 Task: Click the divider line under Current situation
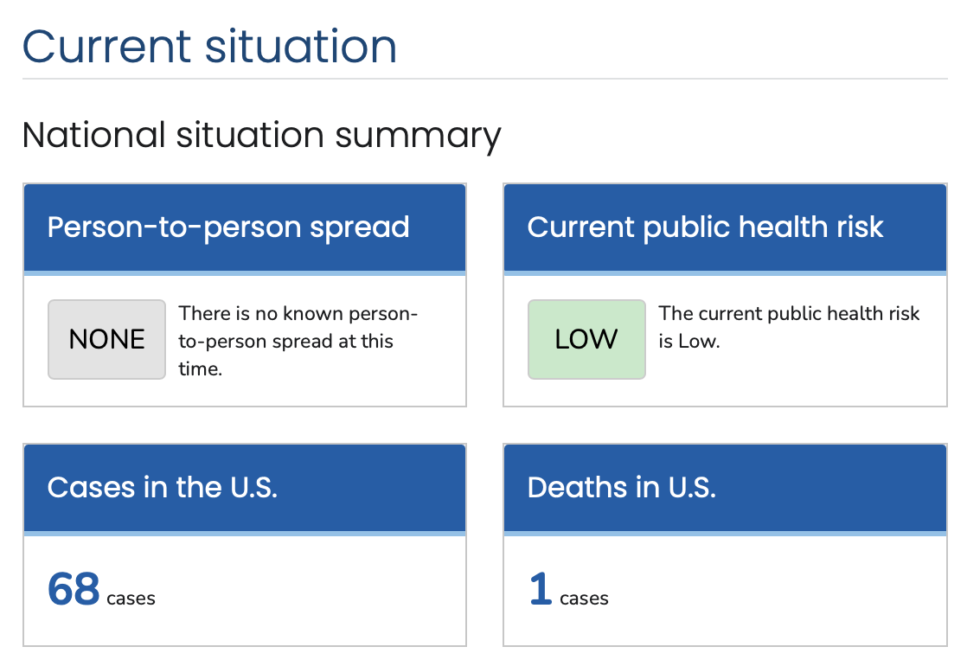click(484, 79)
